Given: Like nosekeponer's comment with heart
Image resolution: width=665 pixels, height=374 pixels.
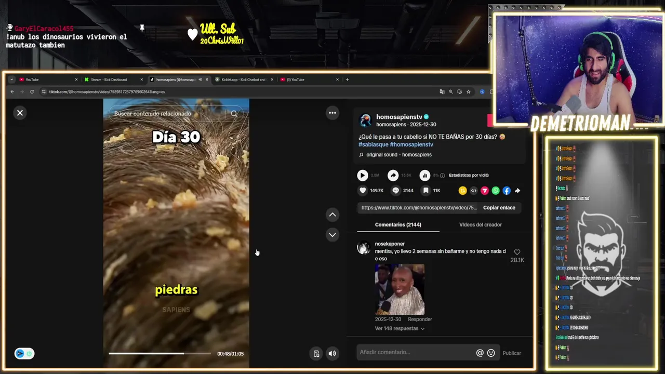Looking at the screenshot, I should coord(517,252).
